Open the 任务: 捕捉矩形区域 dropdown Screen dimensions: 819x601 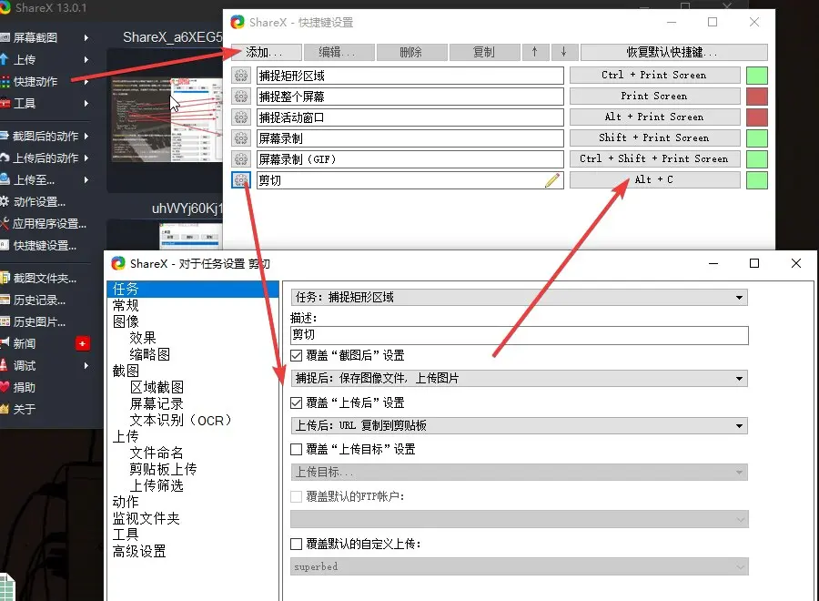(x=520, y=298)
